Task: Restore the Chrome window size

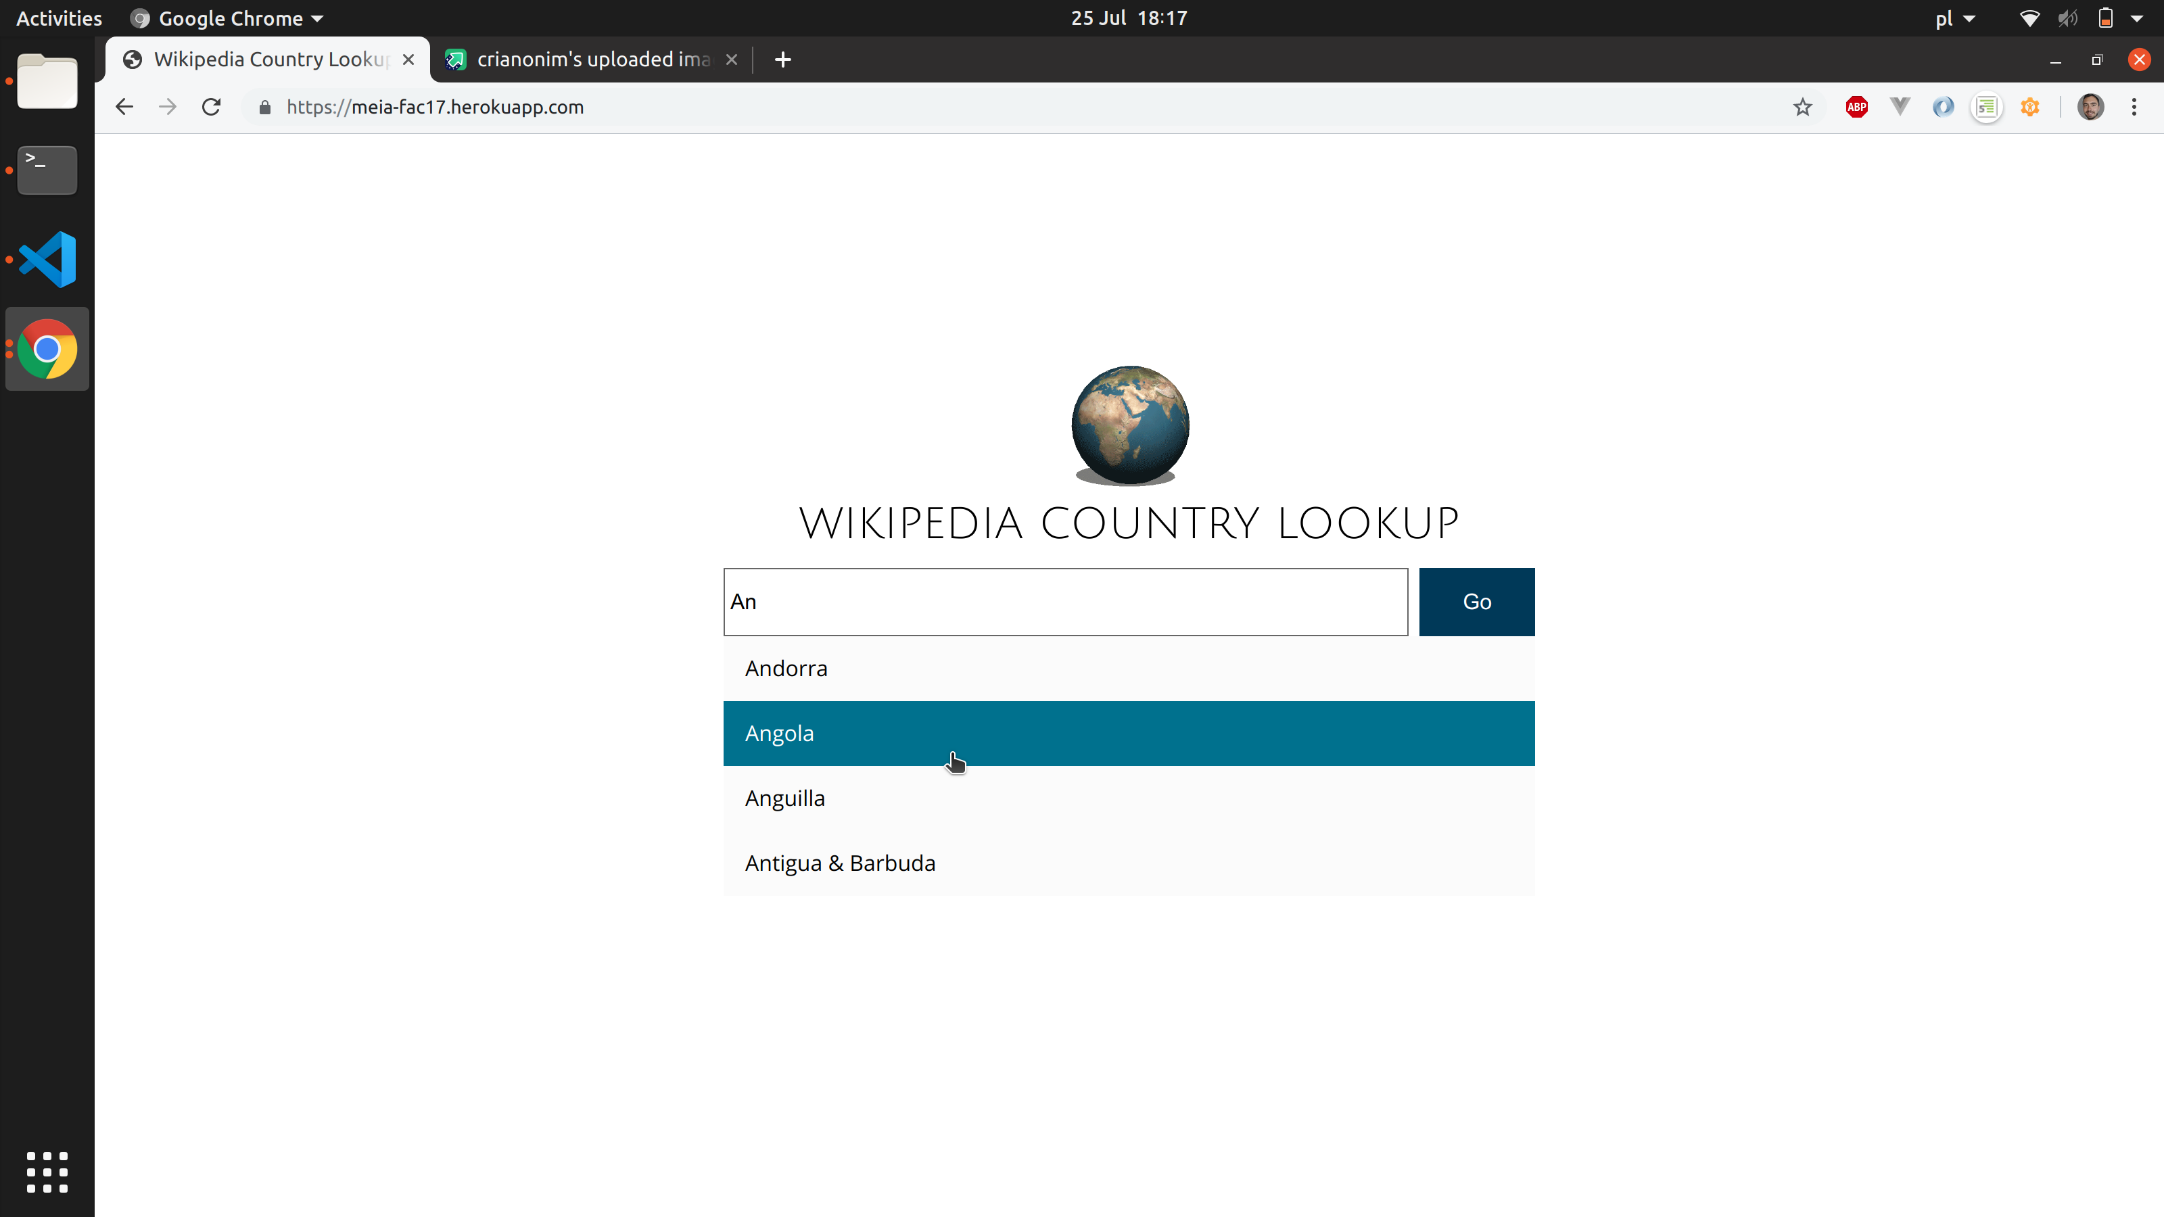Action: (2098, 59)
